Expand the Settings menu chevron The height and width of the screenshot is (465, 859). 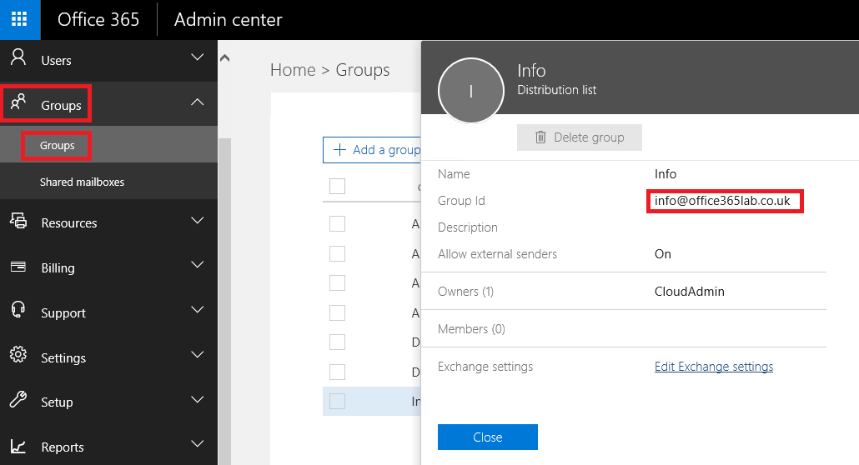coord(197,354)
